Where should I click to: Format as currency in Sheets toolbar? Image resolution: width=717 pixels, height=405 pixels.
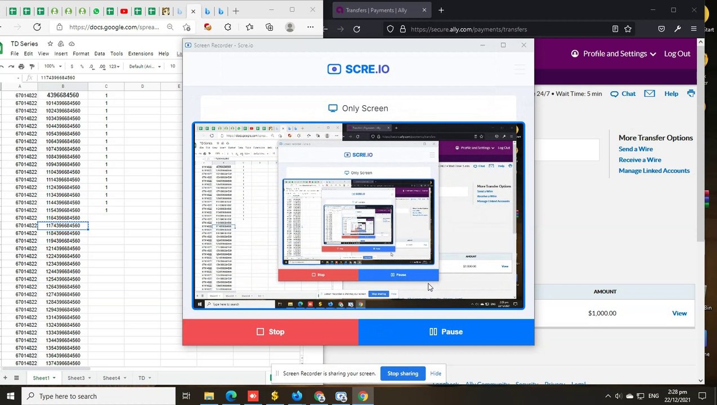tap(71, 66)
